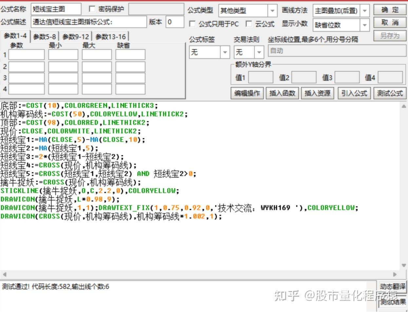This screenshot has width=408, height=312.
Task: Click the 测试结果 test results button
Action: [392, 302]
